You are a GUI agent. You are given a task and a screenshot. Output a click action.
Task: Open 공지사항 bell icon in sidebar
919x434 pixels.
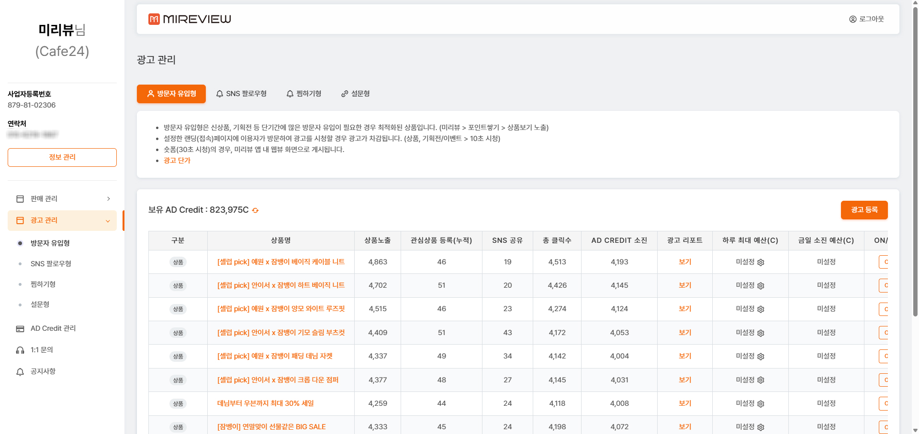[20, 372]
